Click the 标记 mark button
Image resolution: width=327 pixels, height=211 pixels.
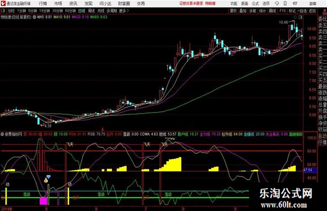292,11
